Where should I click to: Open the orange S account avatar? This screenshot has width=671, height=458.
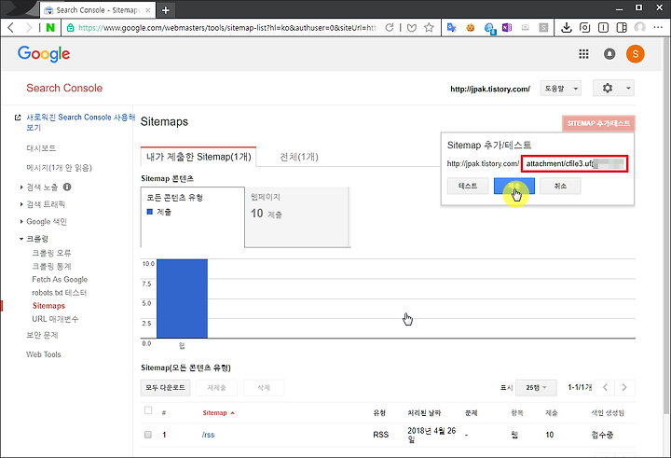635,54
